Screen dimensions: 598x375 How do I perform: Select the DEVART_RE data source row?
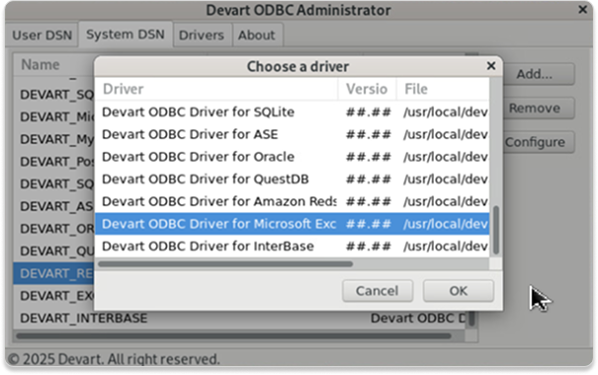click(53, 273)
